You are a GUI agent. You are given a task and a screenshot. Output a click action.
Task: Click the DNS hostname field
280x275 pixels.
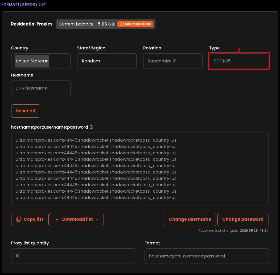coord(41,88)
